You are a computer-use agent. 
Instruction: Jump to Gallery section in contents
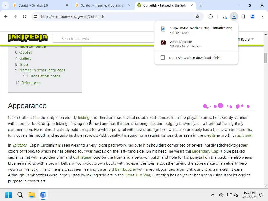(x=25, y=58)
